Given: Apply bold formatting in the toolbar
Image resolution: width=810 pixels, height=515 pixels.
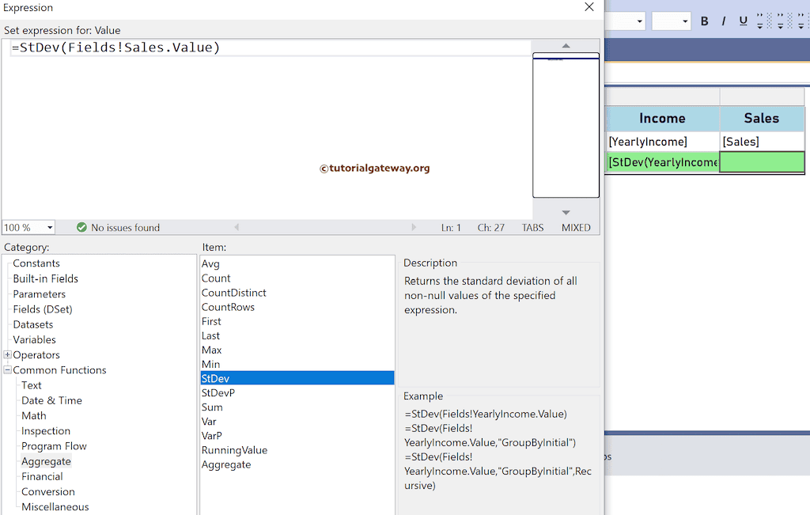Looking at the screenshot, I should pos(704,21).
